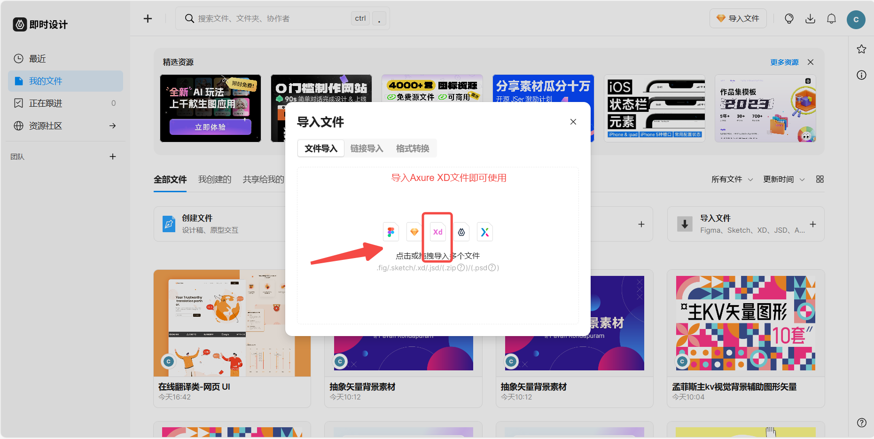Click the plus icon on the 导入文件 card
The image size is (874, 439).
pos(813,224)
